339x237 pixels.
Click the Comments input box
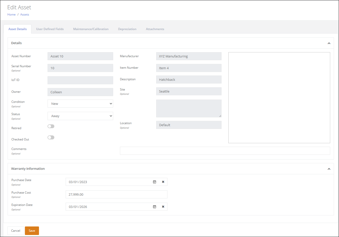click(225, 151)
